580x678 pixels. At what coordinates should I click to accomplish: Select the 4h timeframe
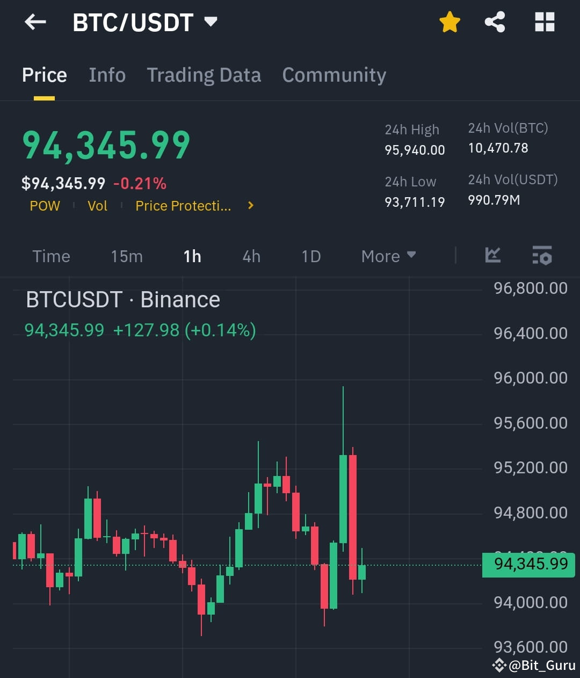(x=250, y=256)
